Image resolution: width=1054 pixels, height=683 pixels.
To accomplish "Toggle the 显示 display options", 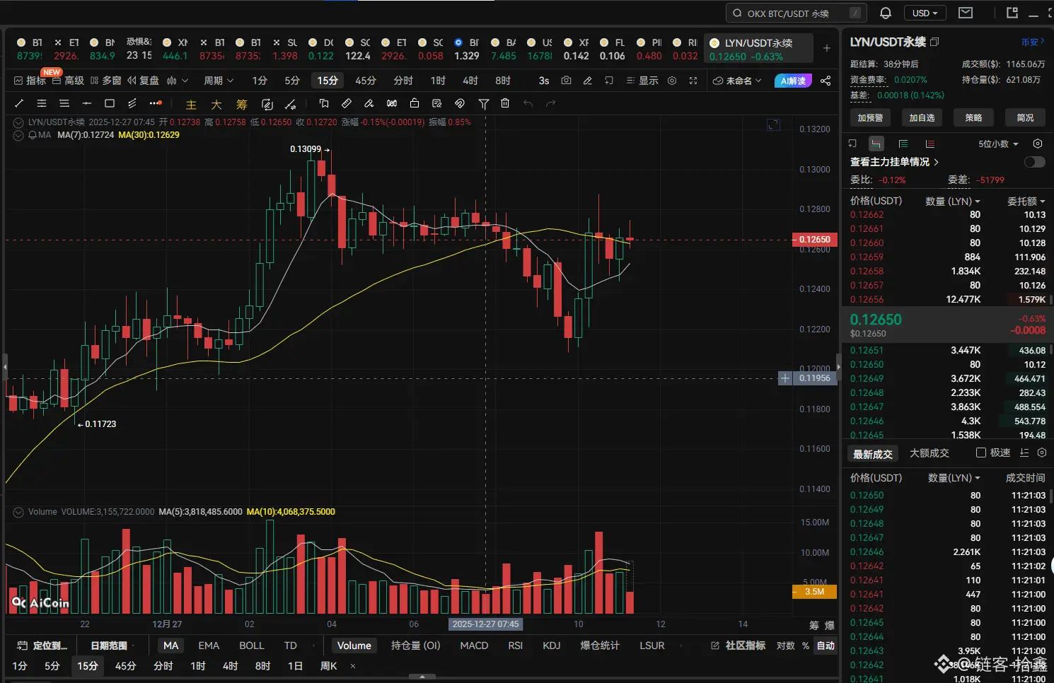I will [642, 81].
